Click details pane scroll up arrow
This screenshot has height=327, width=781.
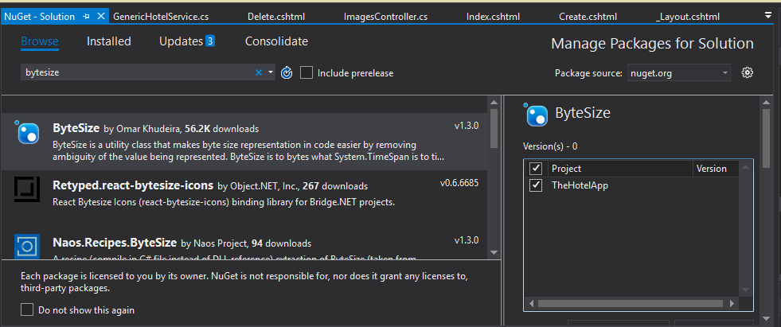(x=767, y=102)
